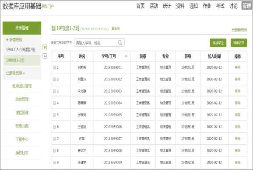Click 移除 in row 7
Viewport: 253px width, 170px height.
[x=238, y=139]
